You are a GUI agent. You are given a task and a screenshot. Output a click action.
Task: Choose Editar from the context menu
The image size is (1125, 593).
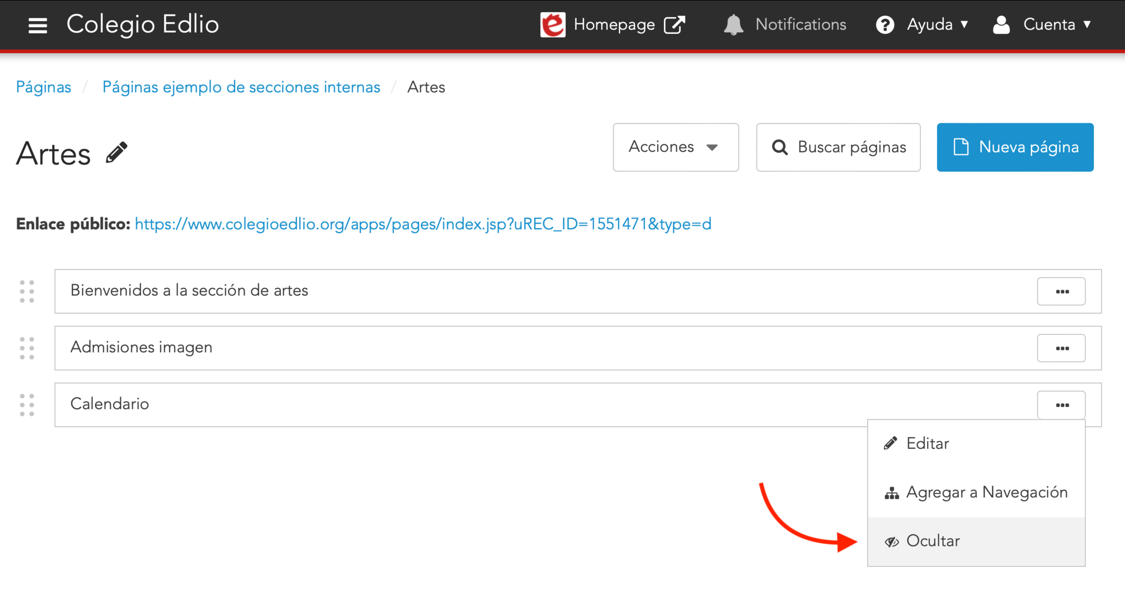coord(927,443)
